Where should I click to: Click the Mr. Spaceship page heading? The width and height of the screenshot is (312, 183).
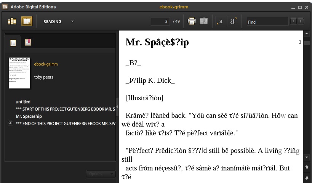click(157, 42)
